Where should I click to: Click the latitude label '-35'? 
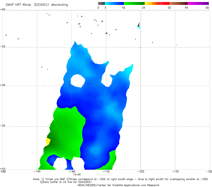pos(3,126)
